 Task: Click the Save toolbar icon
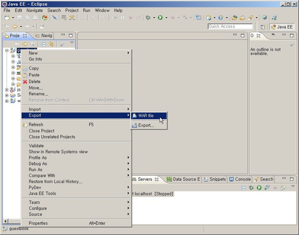(19, 18)
